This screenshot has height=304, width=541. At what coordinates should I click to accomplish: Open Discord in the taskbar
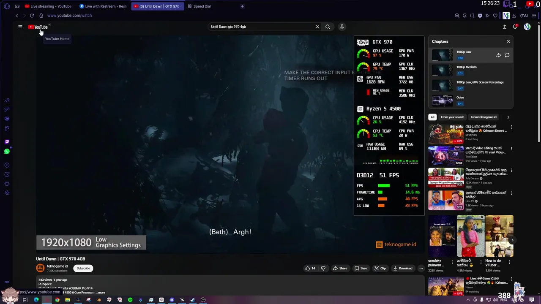[x=172, y=300]
